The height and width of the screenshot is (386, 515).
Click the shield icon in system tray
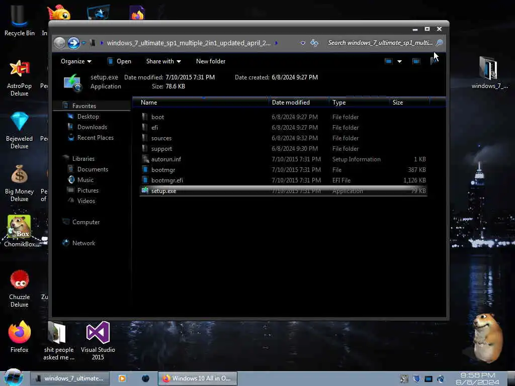[416, 379]
